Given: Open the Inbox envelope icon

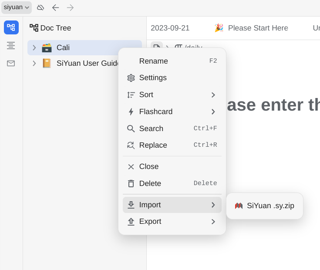Looking at the screenshot, I should (11, 63).
